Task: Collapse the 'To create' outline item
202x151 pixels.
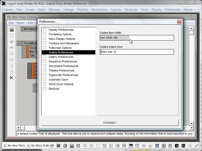Action: (x=24, y=48)
